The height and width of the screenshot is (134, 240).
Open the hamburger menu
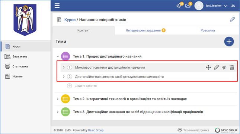tap(57, 6)
